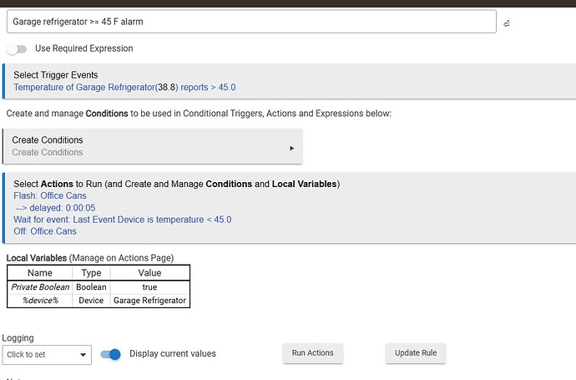
Task: Click the true value in variables table
Action: click(150, 286)
